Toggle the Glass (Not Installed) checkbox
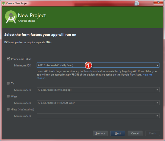This screenshot has width=165, height=141. [8, 109]
